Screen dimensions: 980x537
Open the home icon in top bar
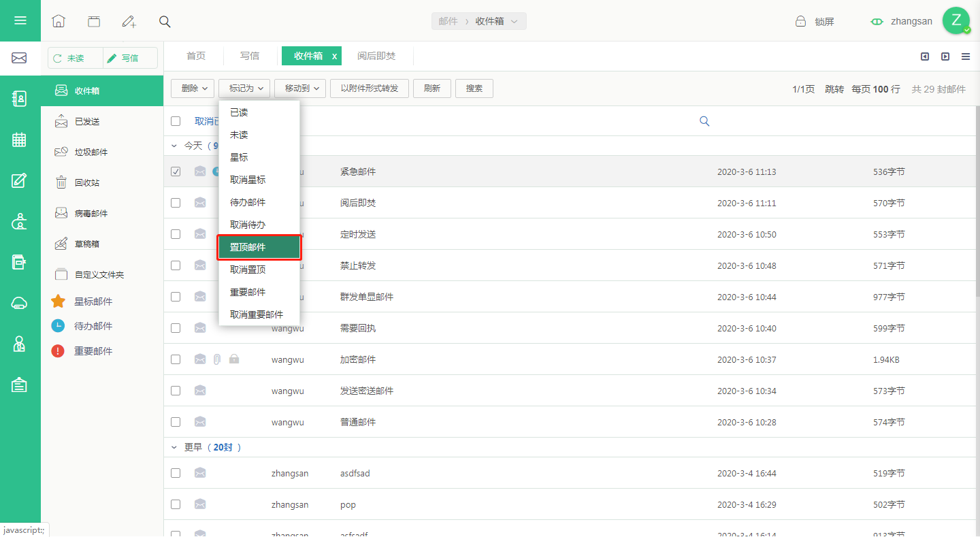point(59,21)
